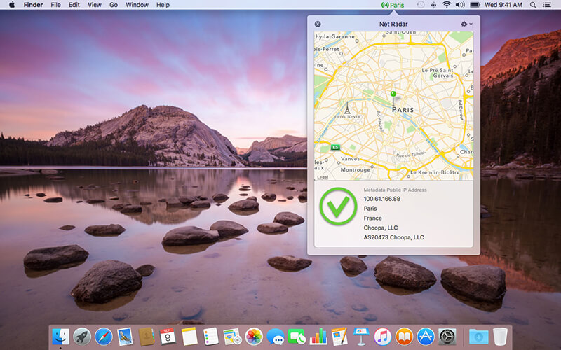The image size is (561, 350).
Task: Open Keynote podium icon in Dock
Action: pyautogui.click(x=361, y=337)
